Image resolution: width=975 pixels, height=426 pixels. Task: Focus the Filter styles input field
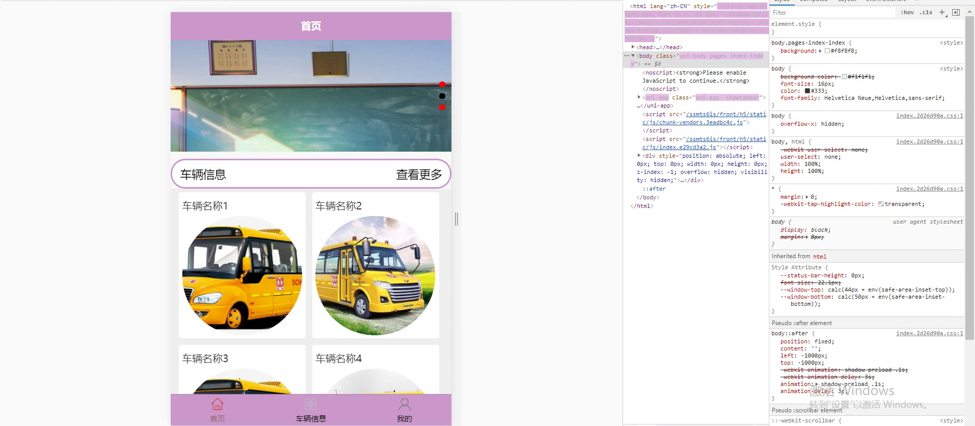[833, 13]
